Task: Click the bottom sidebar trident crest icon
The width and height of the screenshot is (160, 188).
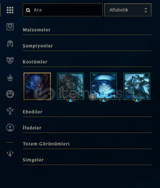Action: pyautogui.click(x=10, y=153)
